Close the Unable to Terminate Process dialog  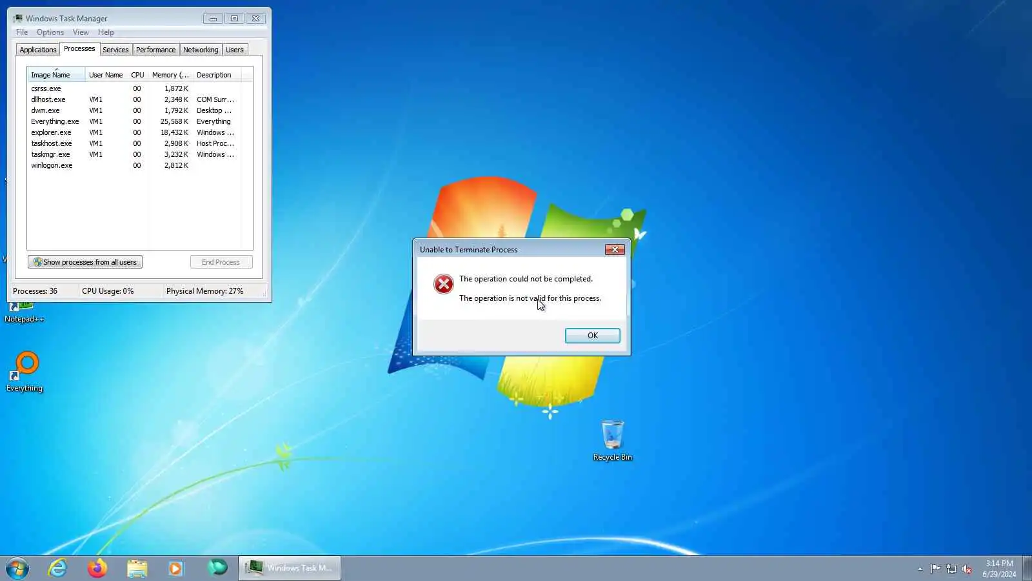tap(615, 250)
